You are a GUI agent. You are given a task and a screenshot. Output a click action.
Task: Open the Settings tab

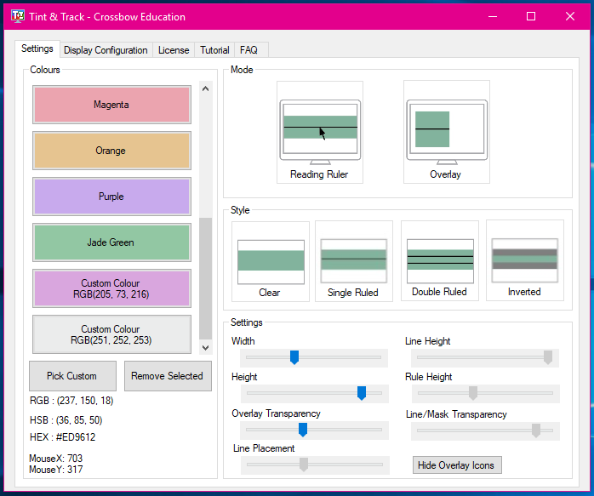point(37,48)
